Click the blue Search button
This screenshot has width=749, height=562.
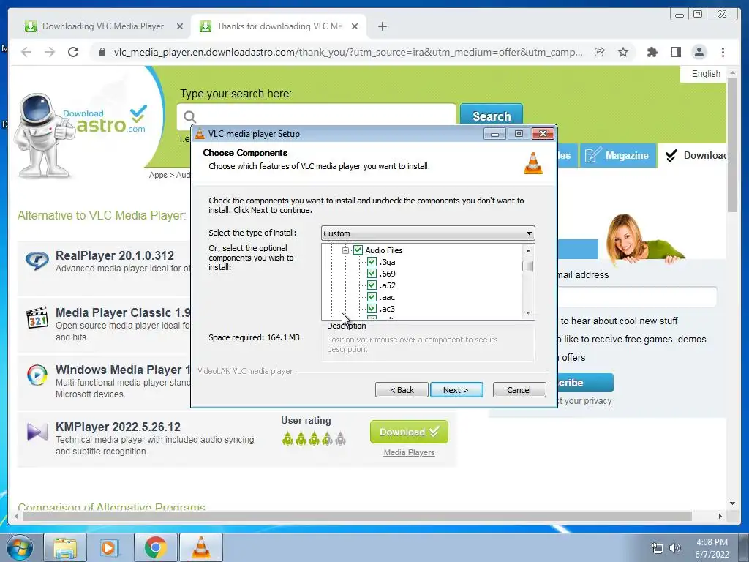tap(492, 116)
